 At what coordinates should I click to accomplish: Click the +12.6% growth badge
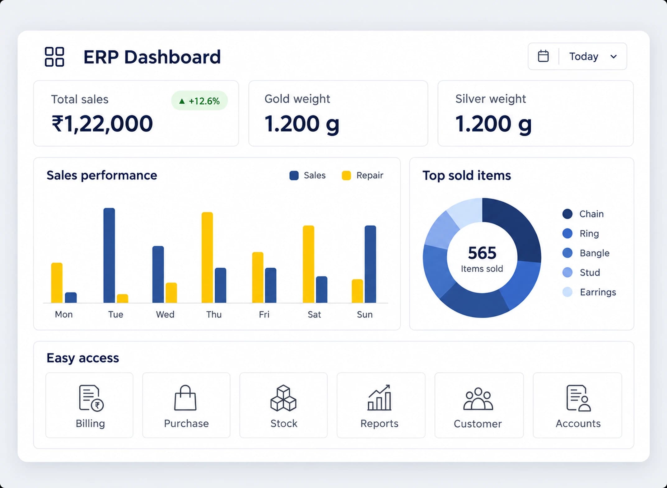199,101
